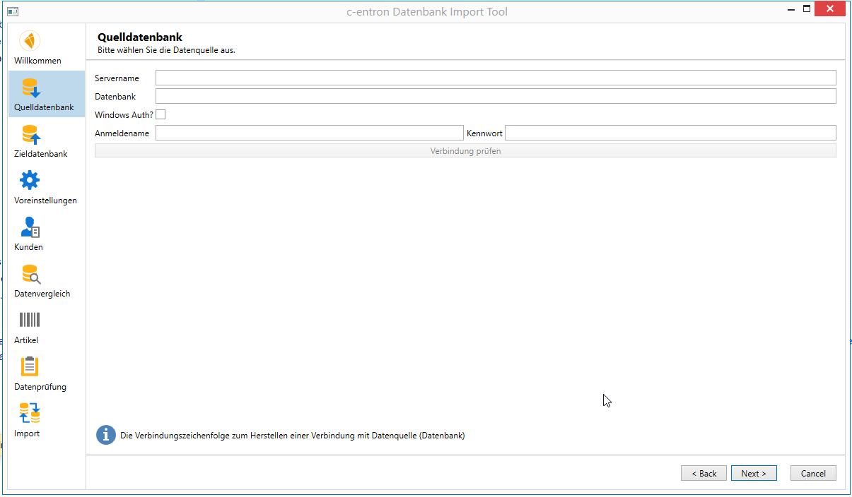
Task: Open the Artikel barcode icon
Action: [x=30, y=320]
